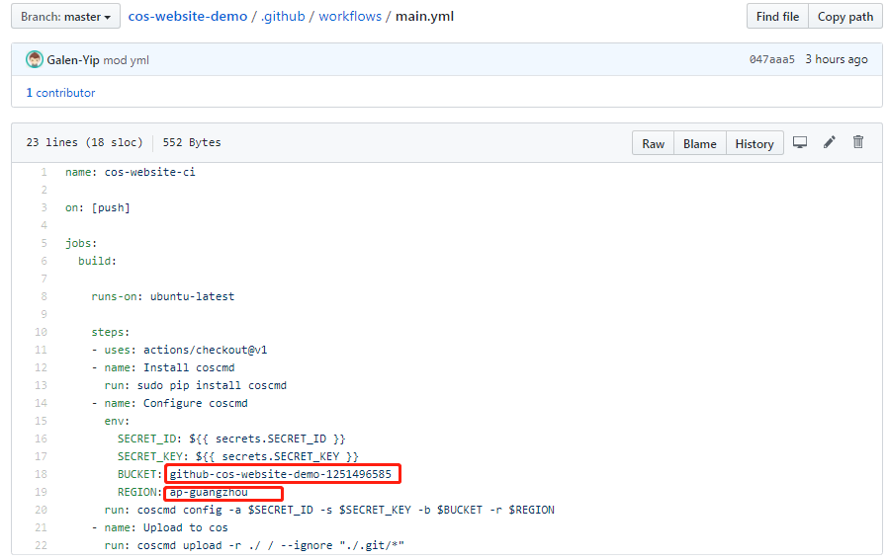888x559 pixels.
Task: Open commit hash 047aaa5
Action: (772, 59)
